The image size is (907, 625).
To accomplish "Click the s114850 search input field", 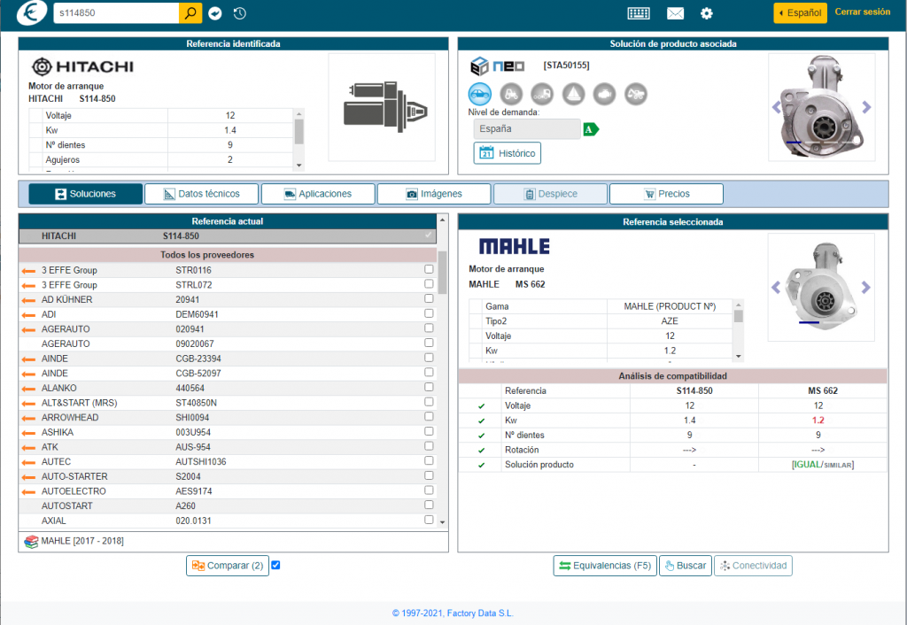I will (x=116, y=12).
